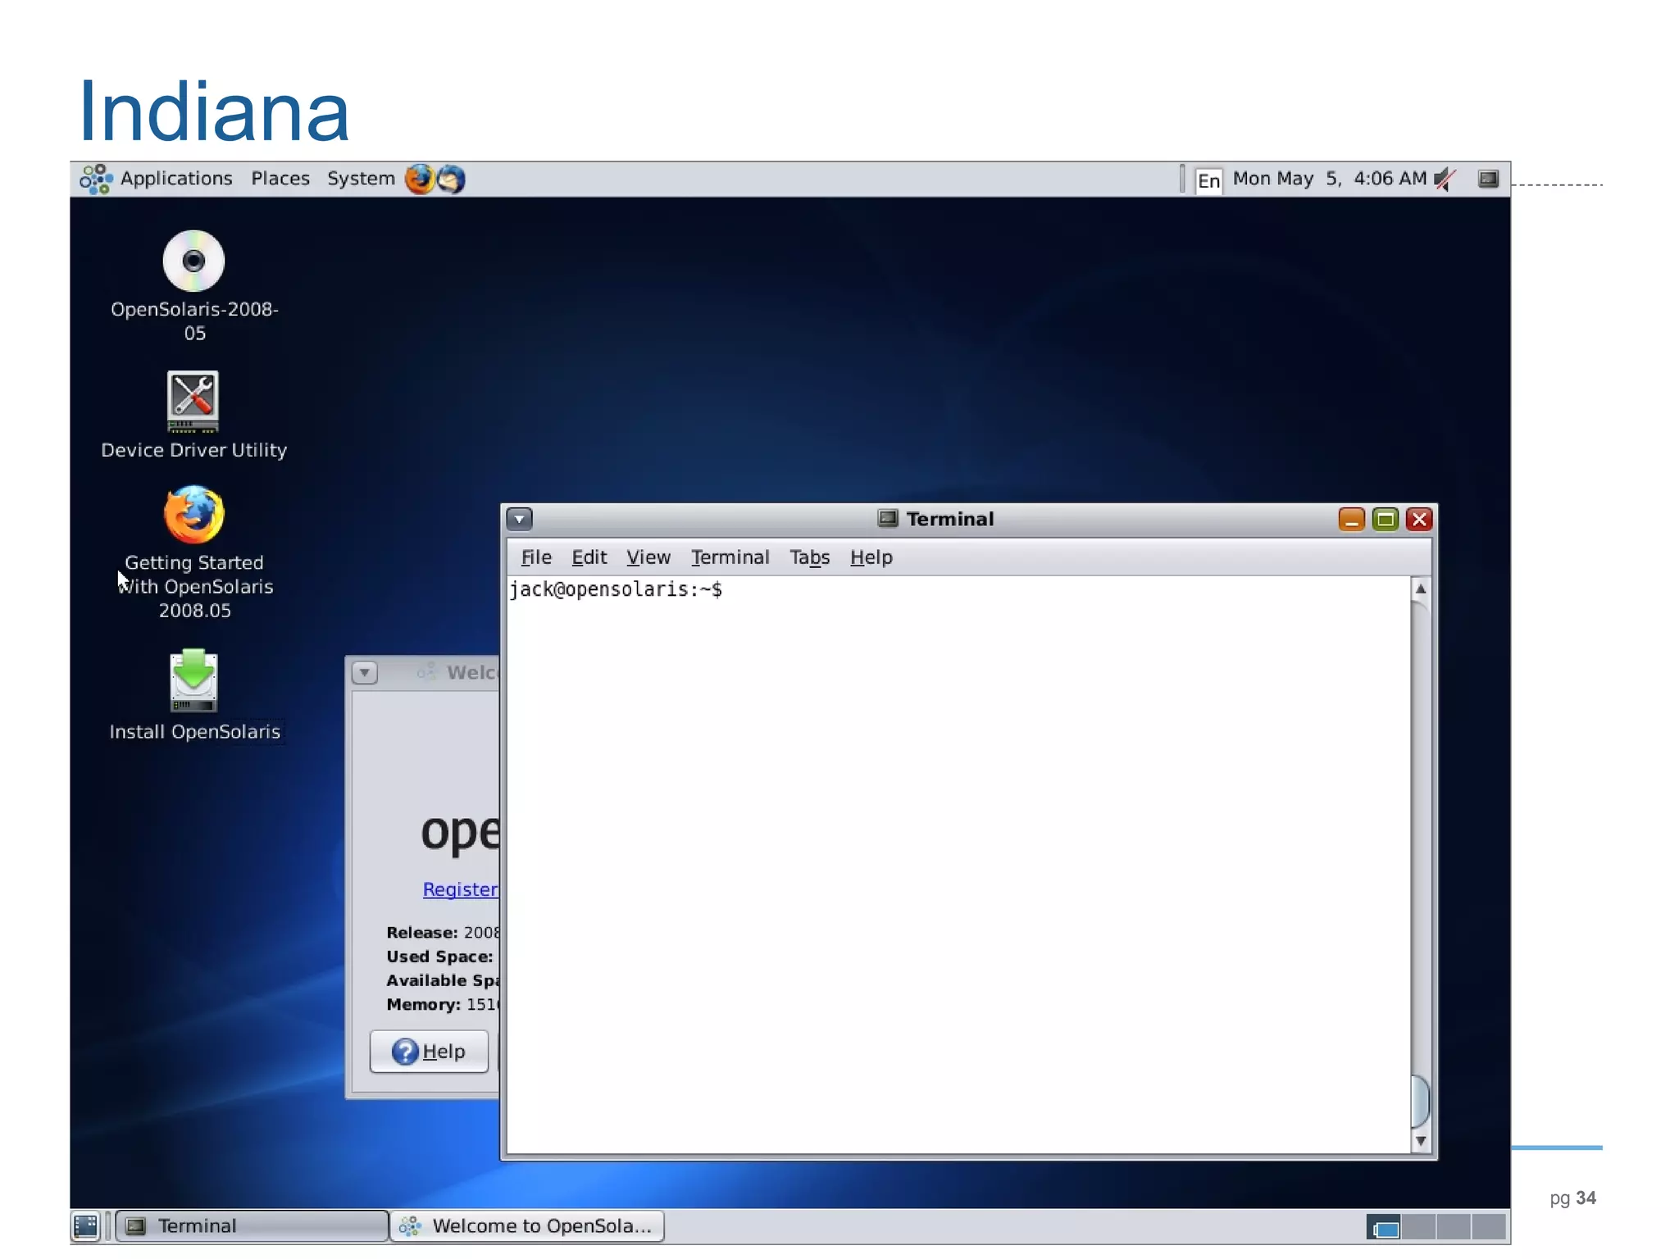Screen dimensions: 1679x1259
Task: Click the Terminal scrollbar down arrow
Action: (x=1421, y=1141)
